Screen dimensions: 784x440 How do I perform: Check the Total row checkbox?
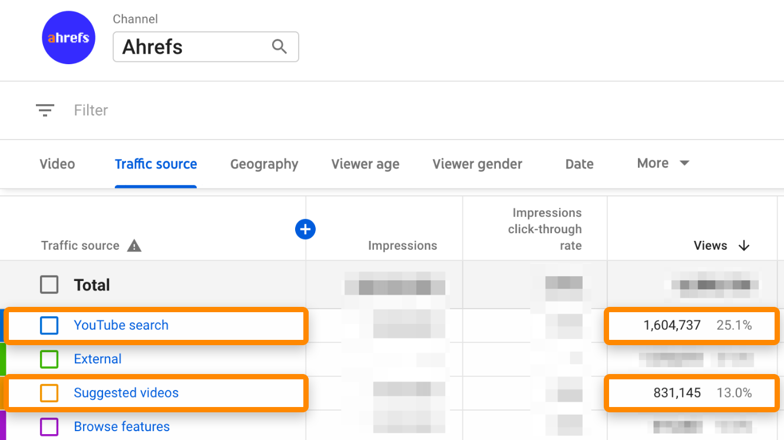pos(49,284)
